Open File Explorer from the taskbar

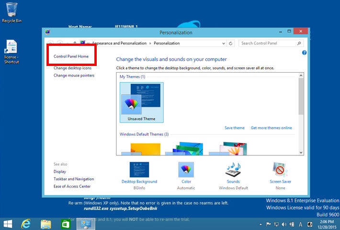point(46,224)
